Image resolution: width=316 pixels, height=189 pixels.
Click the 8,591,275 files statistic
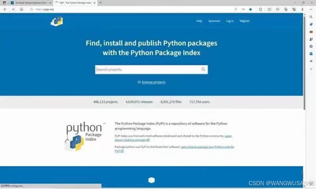point(171,102)
